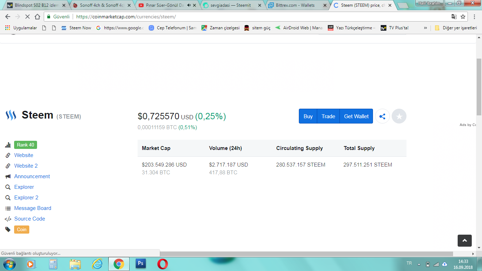Click the scroll-to-top arrow button
The width and height of the screenshot is (482, 271).
click(x=465, y=240)
